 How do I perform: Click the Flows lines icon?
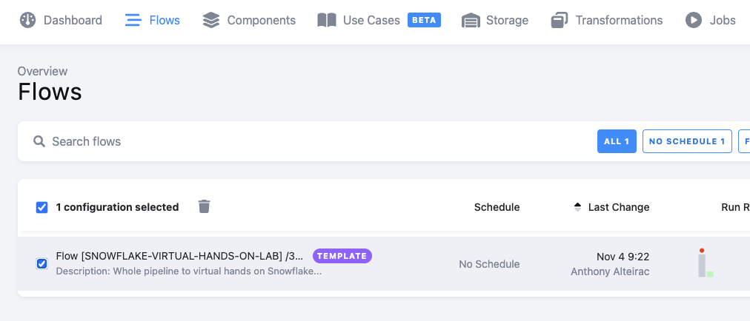point(133,20)
